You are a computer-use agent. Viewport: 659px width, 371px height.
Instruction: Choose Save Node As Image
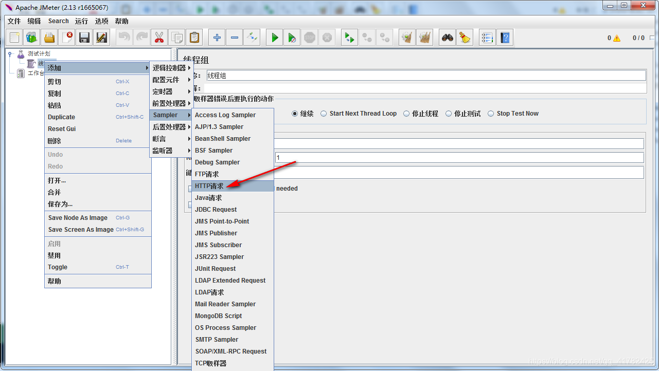click(x=98, y=218)
